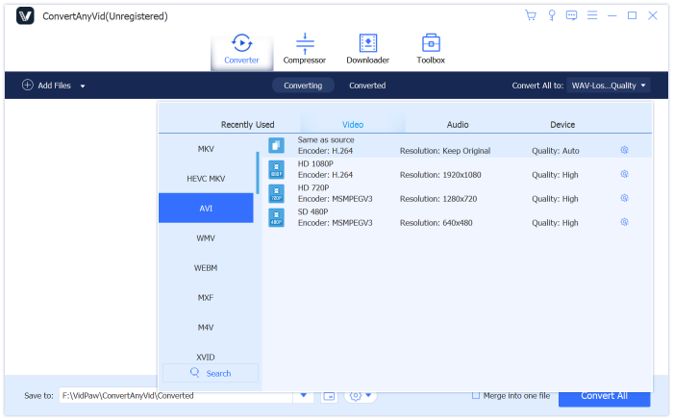The height and width of the screenshot is (420, 673).
Task: Switch to the Video format tab
Action: [353, 124]
